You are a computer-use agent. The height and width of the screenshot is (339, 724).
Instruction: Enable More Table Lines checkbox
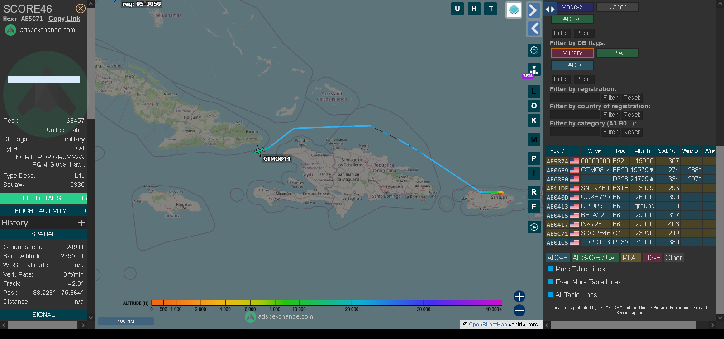tap(551, 269)
